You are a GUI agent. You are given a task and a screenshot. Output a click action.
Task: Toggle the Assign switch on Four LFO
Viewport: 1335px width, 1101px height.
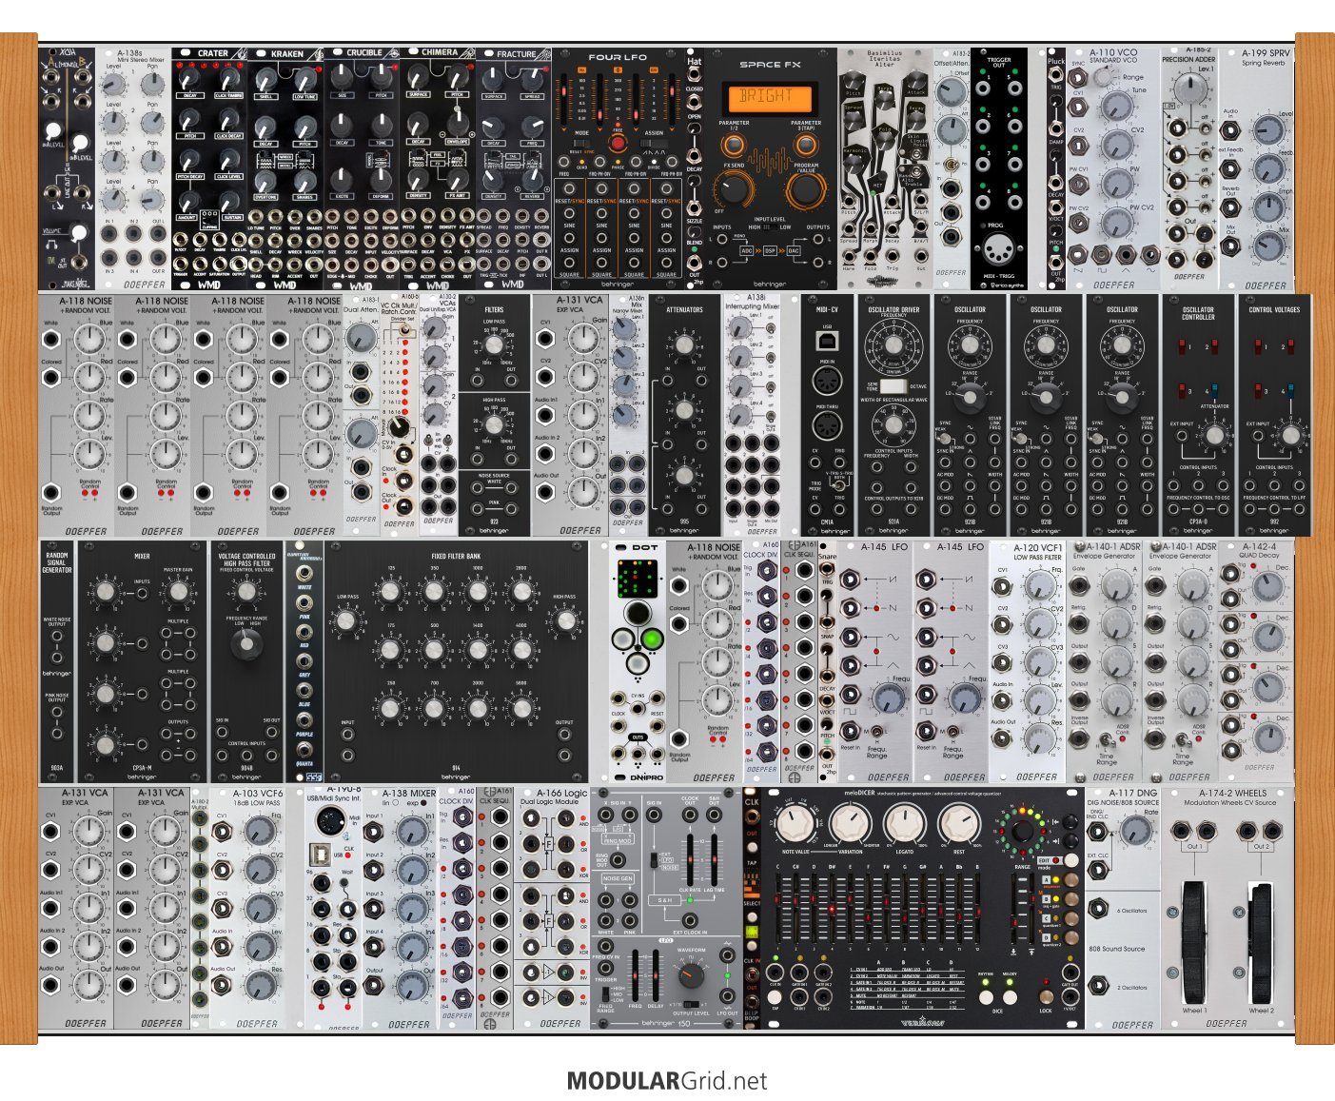654,144
